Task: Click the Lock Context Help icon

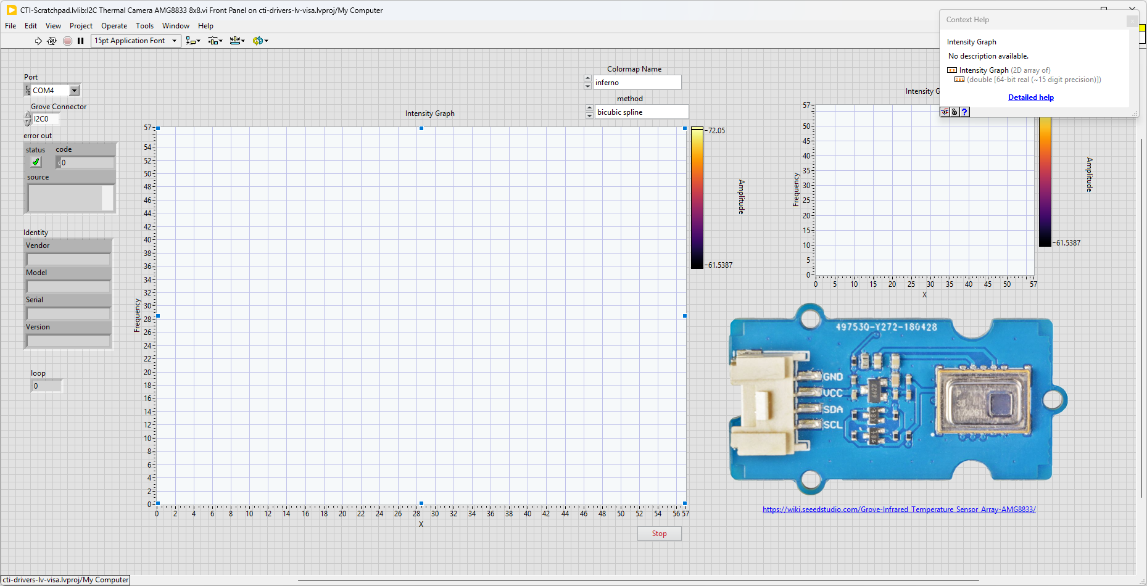Action: tap(954, 112)
